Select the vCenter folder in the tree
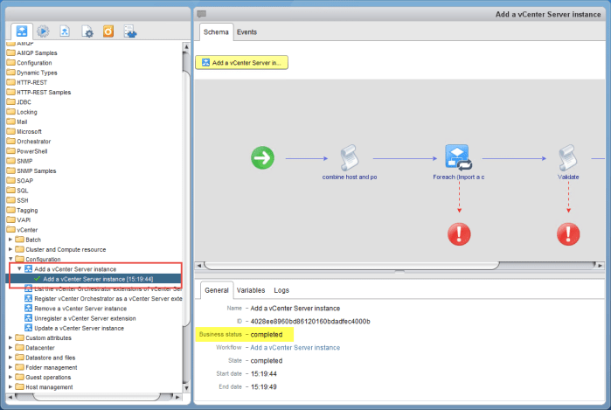Screen dimensions: 611x410 click(27, 230)
